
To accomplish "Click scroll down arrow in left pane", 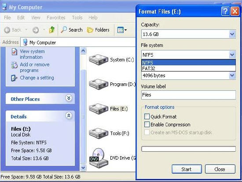I will point(83,168).
